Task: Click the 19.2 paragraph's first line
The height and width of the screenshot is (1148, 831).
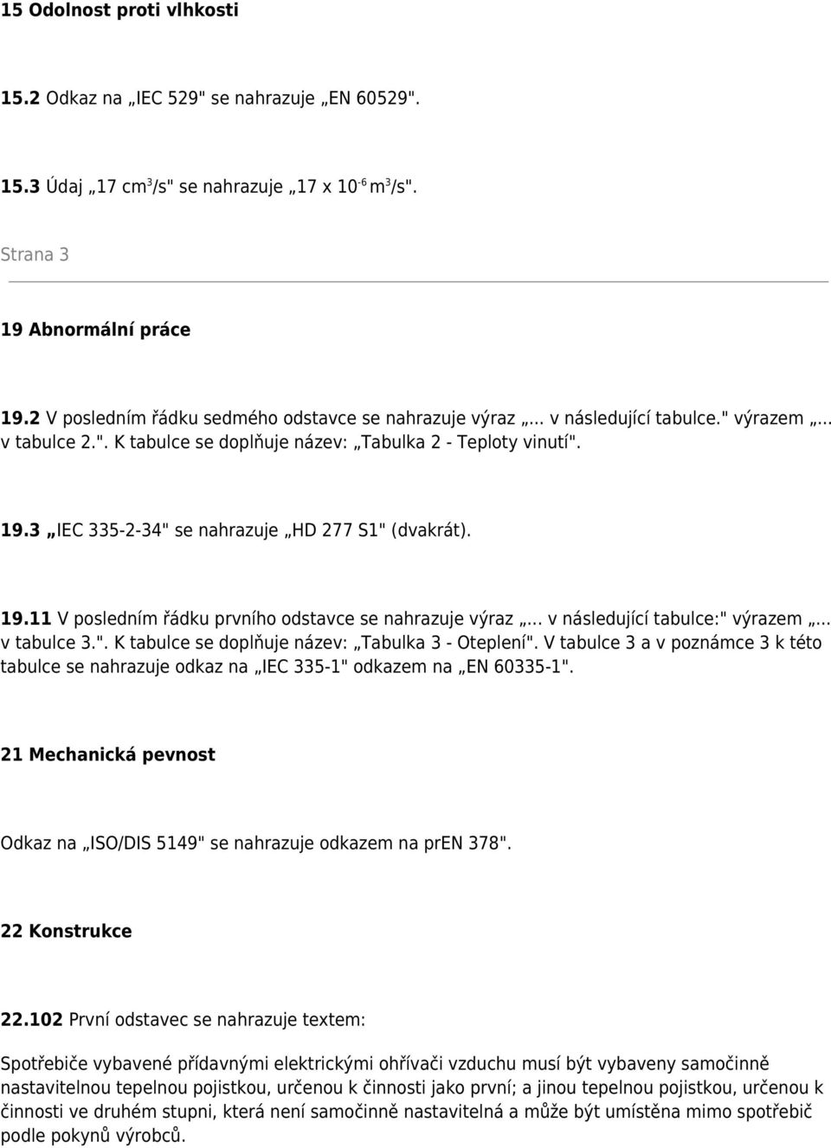Action: (415, 418)
